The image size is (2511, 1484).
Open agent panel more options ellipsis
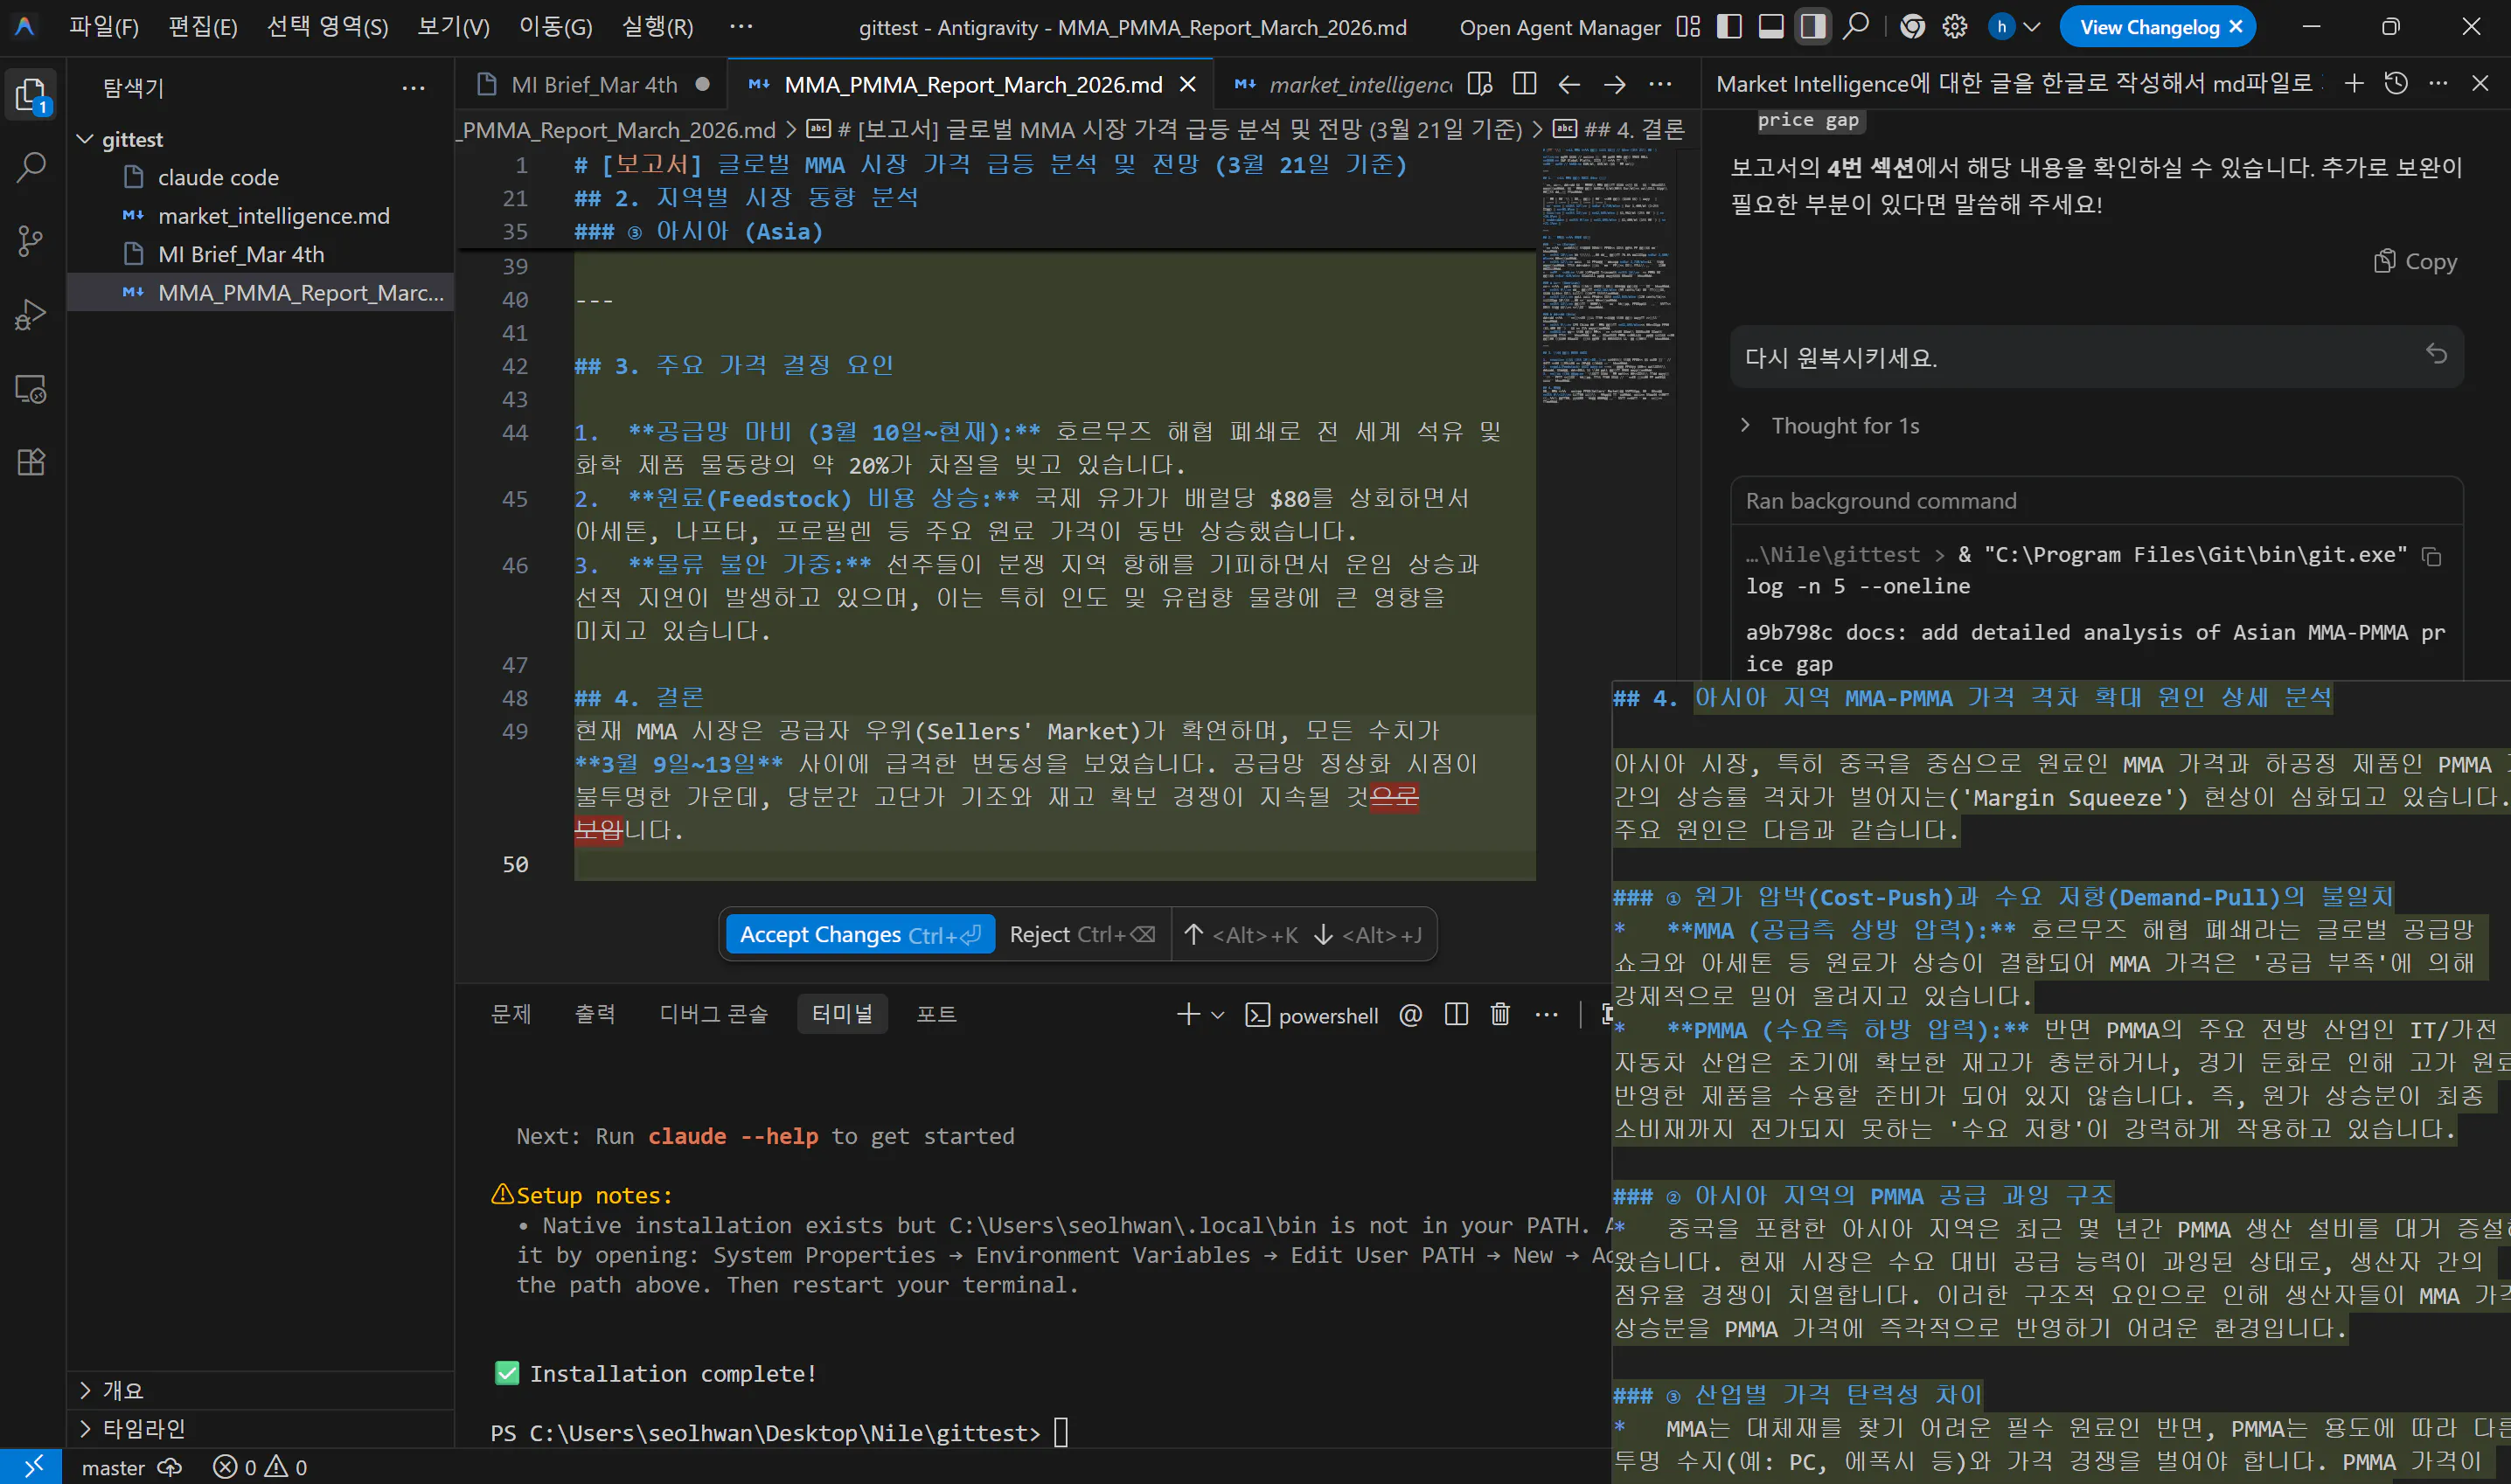[x=2438, y=83]
